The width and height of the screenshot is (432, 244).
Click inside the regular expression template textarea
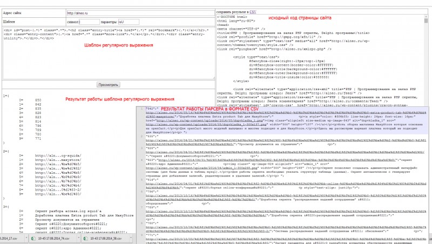coord(109,53)
